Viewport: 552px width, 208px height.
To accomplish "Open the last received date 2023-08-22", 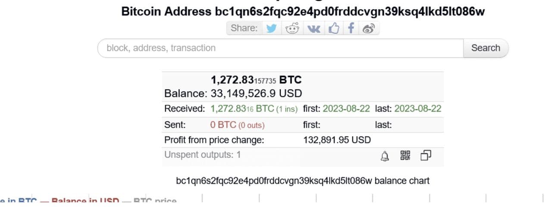I will click(417, 109).
